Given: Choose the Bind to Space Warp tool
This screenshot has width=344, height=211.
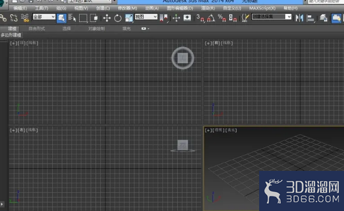Looking at the screenshot, I should 25,18.
